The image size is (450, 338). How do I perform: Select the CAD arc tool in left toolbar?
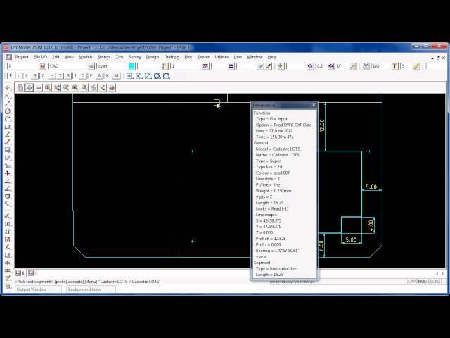8,119
